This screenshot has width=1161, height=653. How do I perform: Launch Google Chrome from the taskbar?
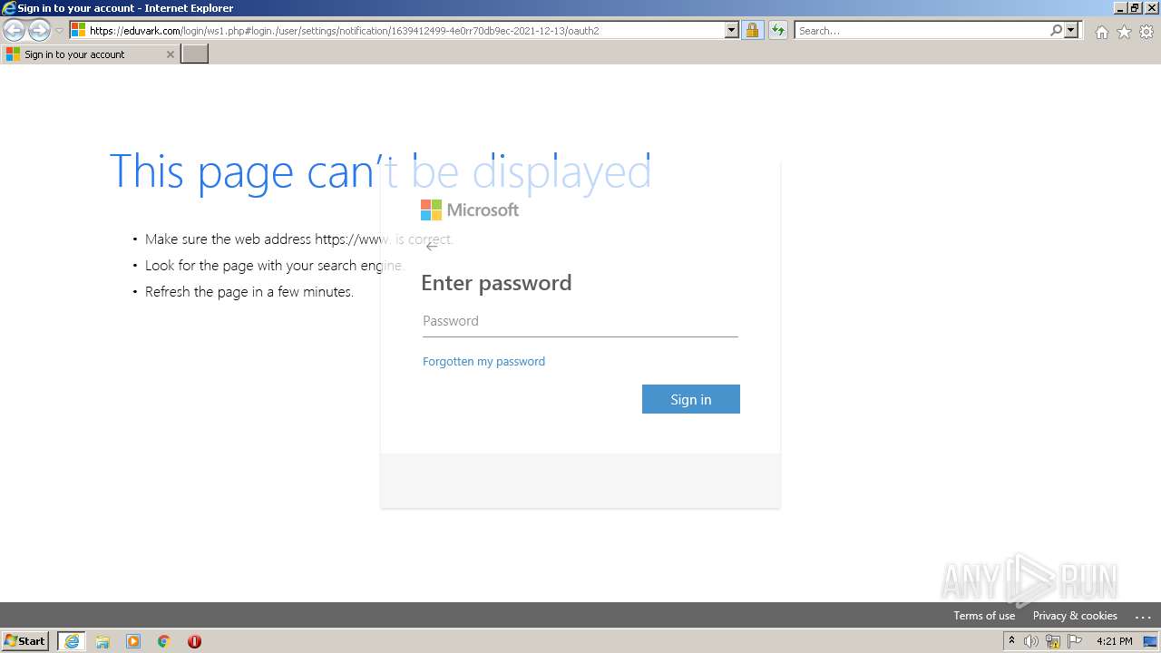click(164, 641)
